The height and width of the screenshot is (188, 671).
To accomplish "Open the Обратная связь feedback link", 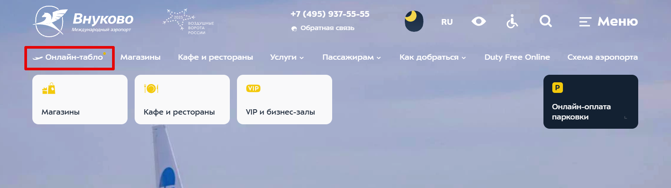I will (323, 28).
